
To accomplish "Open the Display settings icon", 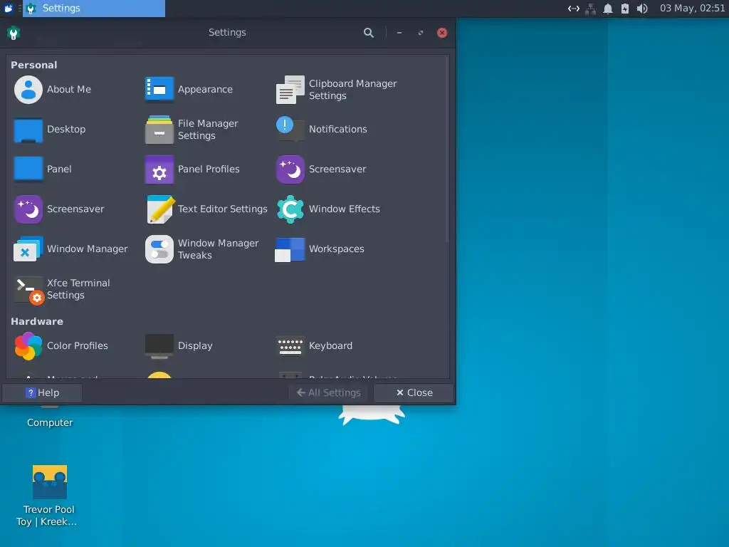I will (x=159, y=346).
